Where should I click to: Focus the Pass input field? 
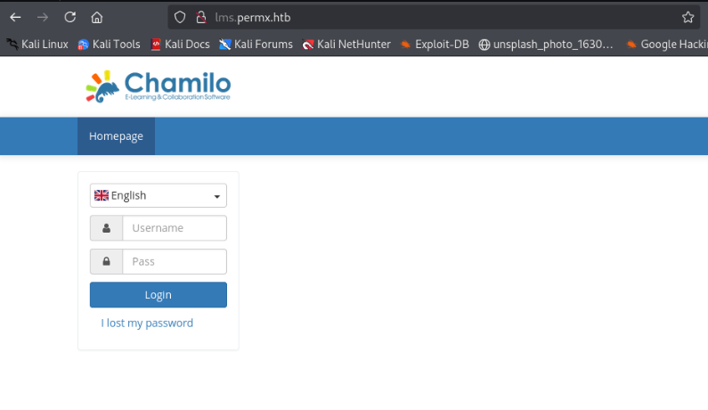pos(175,261)
